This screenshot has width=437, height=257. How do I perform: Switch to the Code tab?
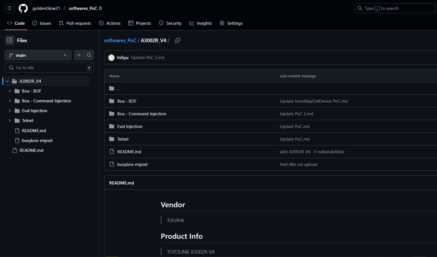[x=16, y=23]
